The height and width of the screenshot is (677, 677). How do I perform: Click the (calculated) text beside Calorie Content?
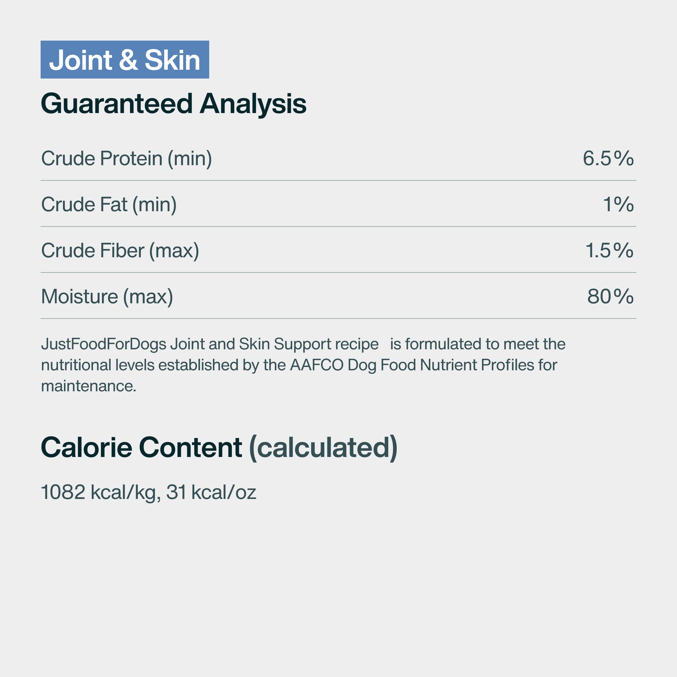[x=323, y=448]
